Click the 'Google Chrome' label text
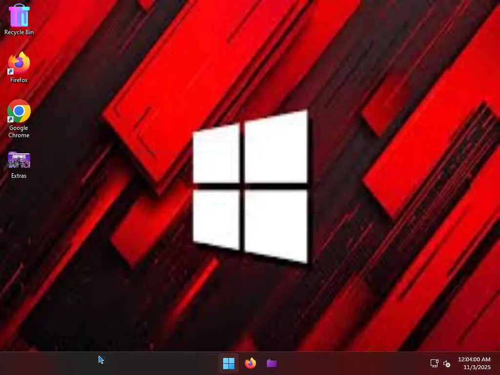 (x=19, y=131)
